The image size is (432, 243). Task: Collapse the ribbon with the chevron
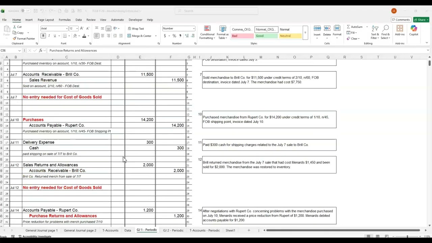point(427,43)
